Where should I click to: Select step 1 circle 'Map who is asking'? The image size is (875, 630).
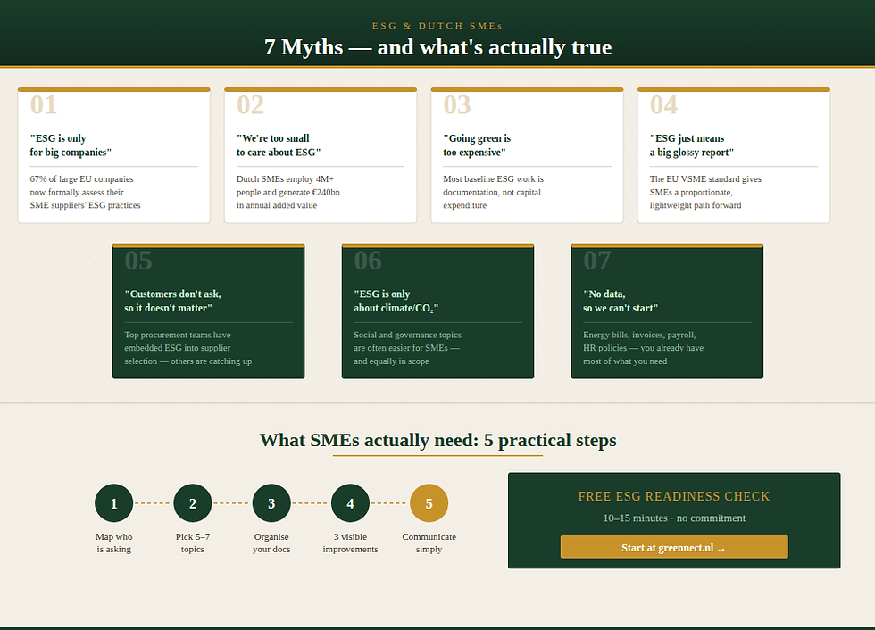[x=113, y=502]
